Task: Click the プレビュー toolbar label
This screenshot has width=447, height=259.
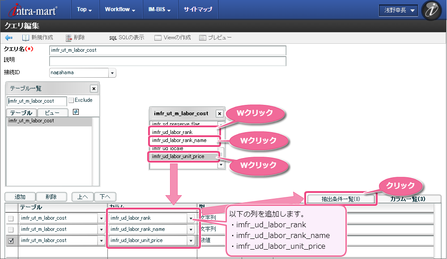Action: pos(220,38)
